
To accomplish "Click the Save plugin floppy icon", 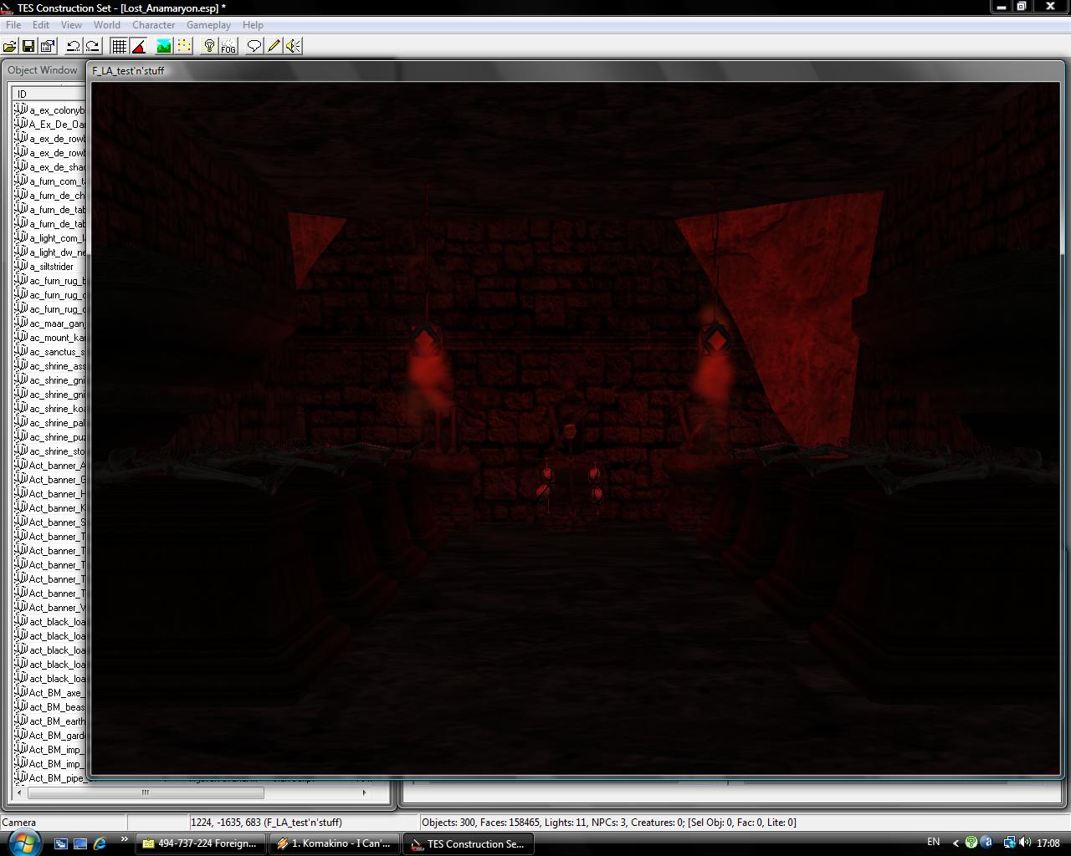I will (x=28, y=47).
